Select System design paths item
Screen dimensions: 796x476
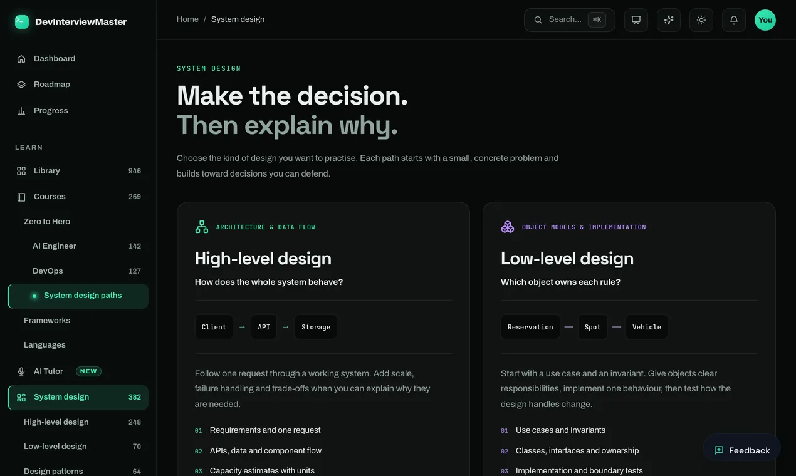point(78,296)
